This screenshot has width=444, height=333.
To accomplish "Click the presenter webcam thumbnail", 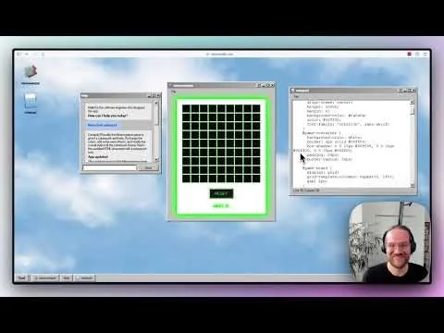I will point(389,242).
